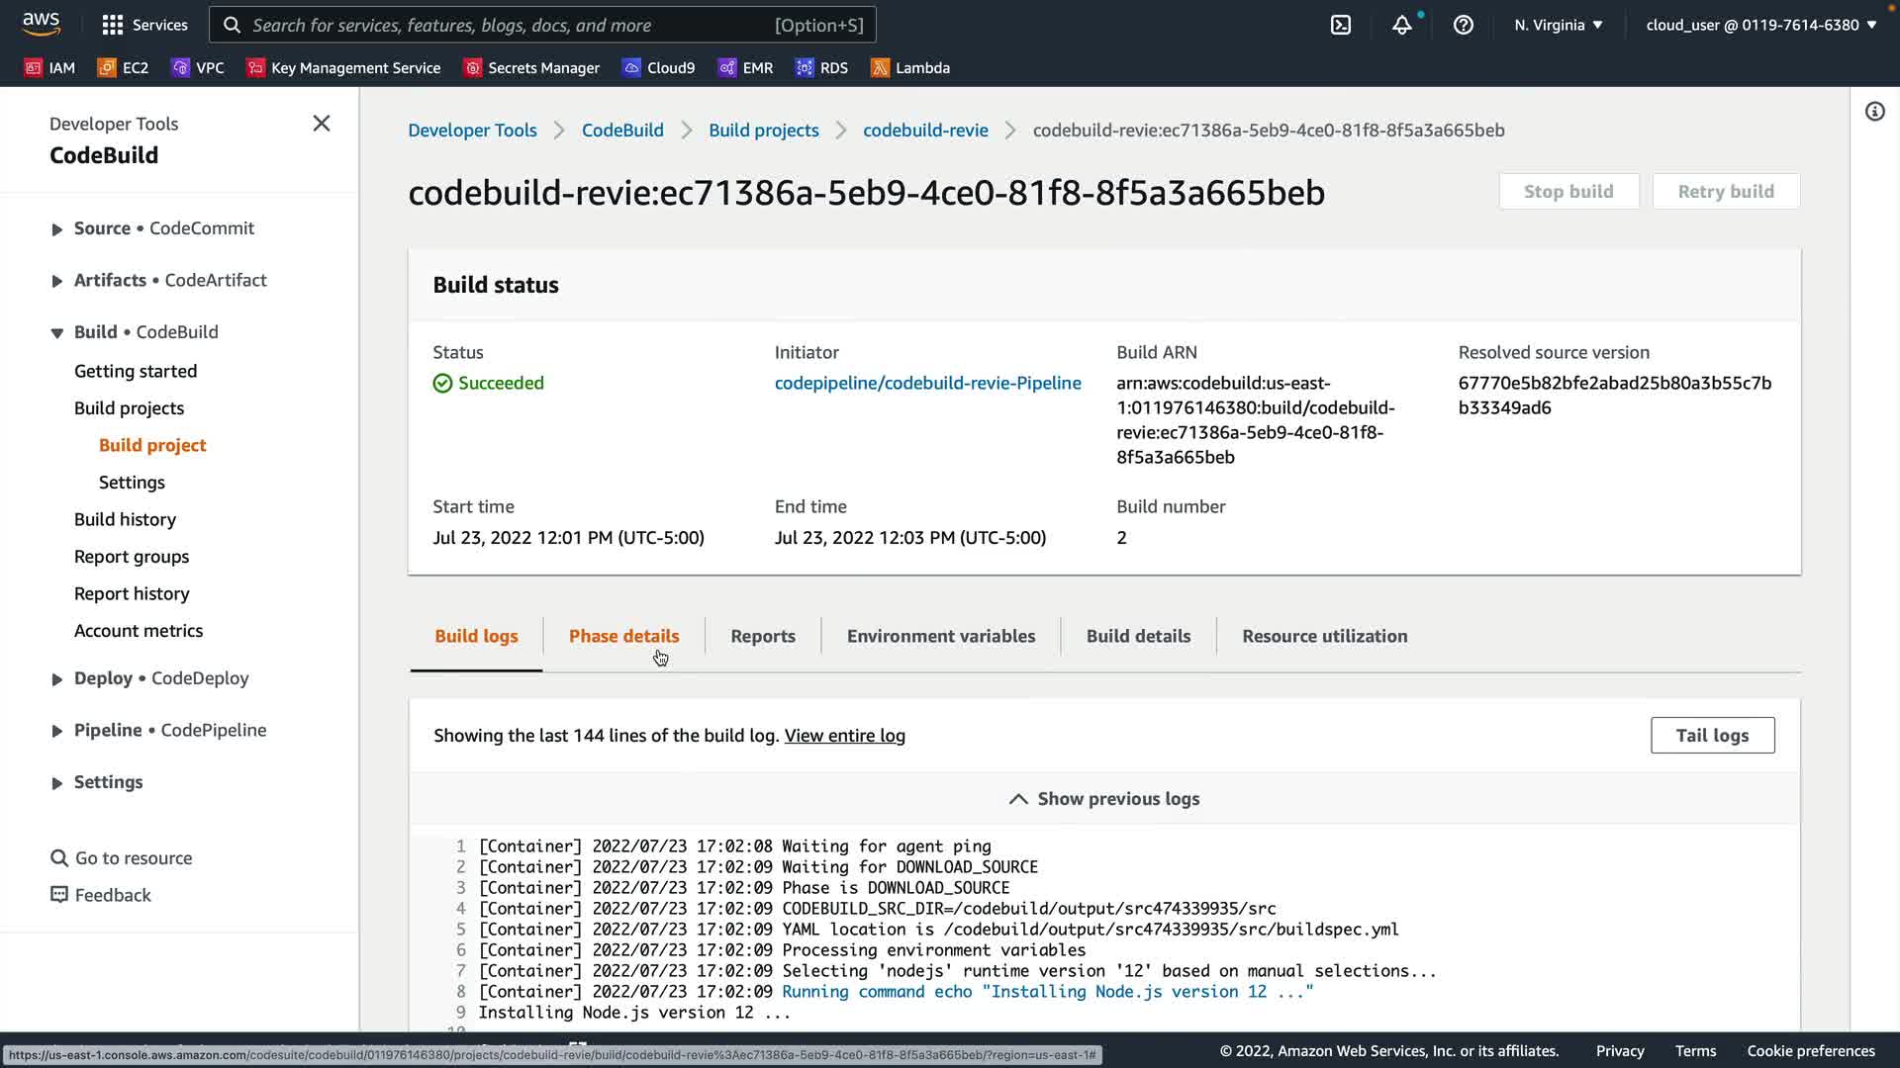Open the Lambda bookmark shortcut
The width and height of the screenshot is (1900, 1068).
(910, 67)
